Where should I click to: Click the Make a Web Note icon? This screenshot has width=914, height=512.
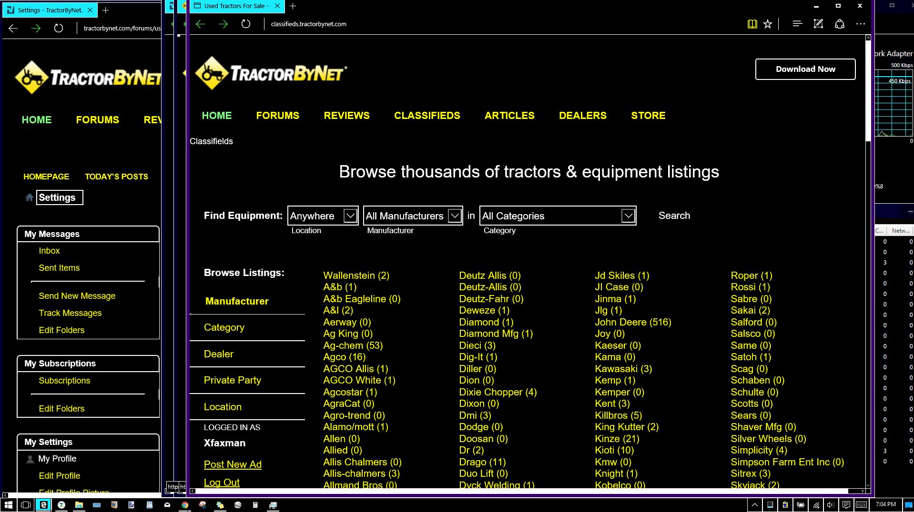coord(818,24)
